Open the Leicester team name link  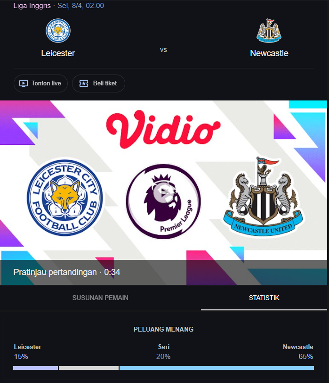point(58,53)
